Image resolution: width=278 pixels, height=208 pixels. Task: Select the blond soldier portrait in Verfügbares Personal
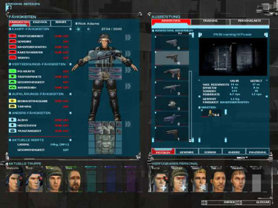point(199,179)
